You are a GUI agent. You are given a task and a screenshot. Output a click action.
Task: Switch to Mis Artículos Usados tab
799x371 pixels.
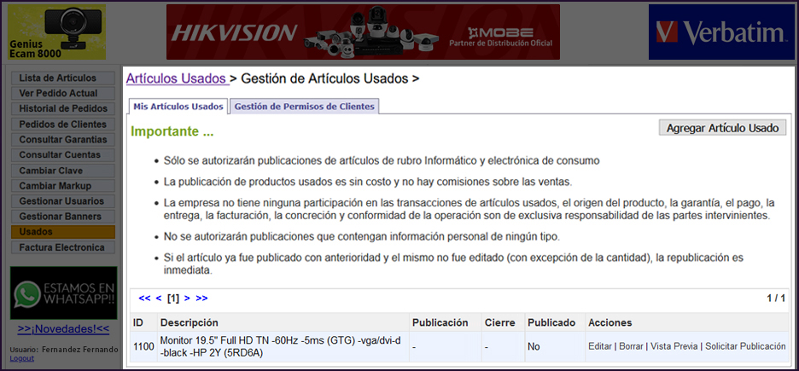tap(178, 107)
